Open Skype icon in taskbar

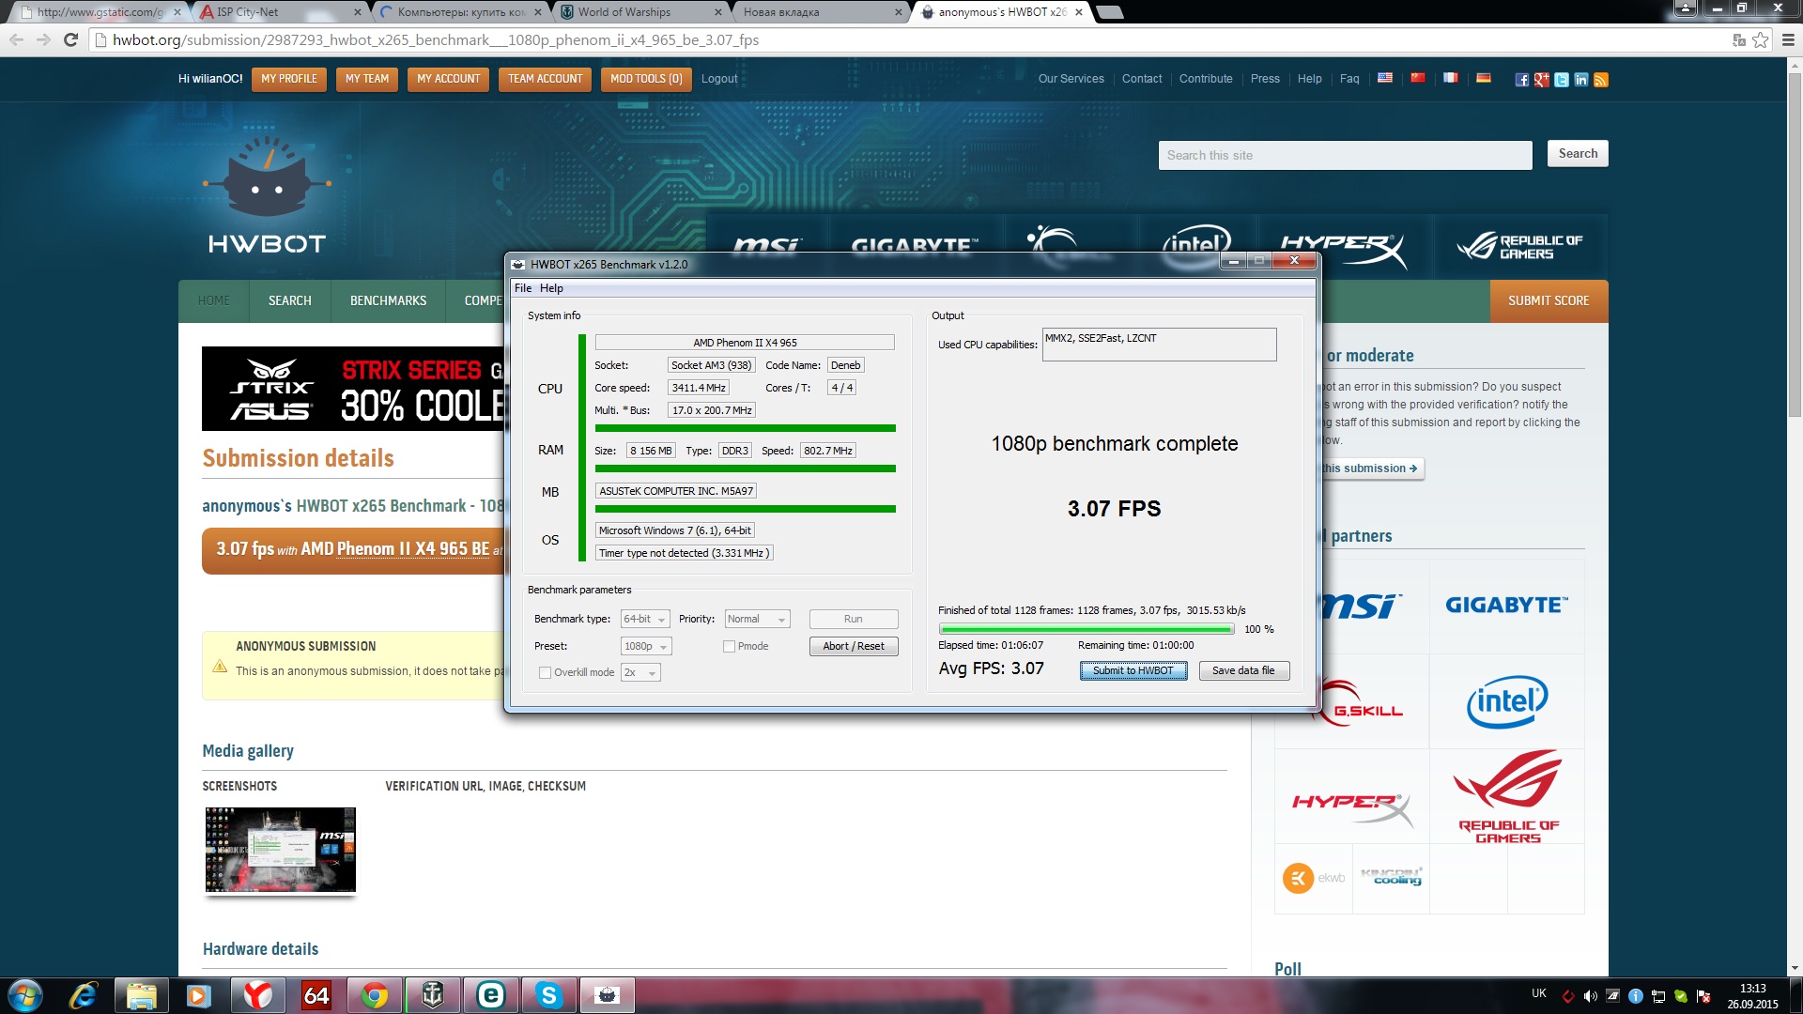tap(548, 995)
